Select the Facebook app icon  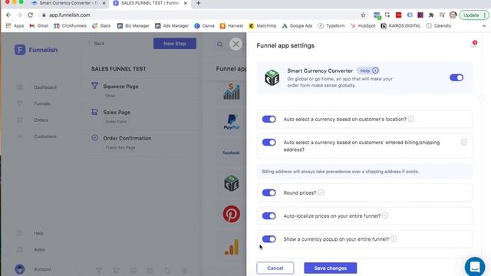pos(231,153)
